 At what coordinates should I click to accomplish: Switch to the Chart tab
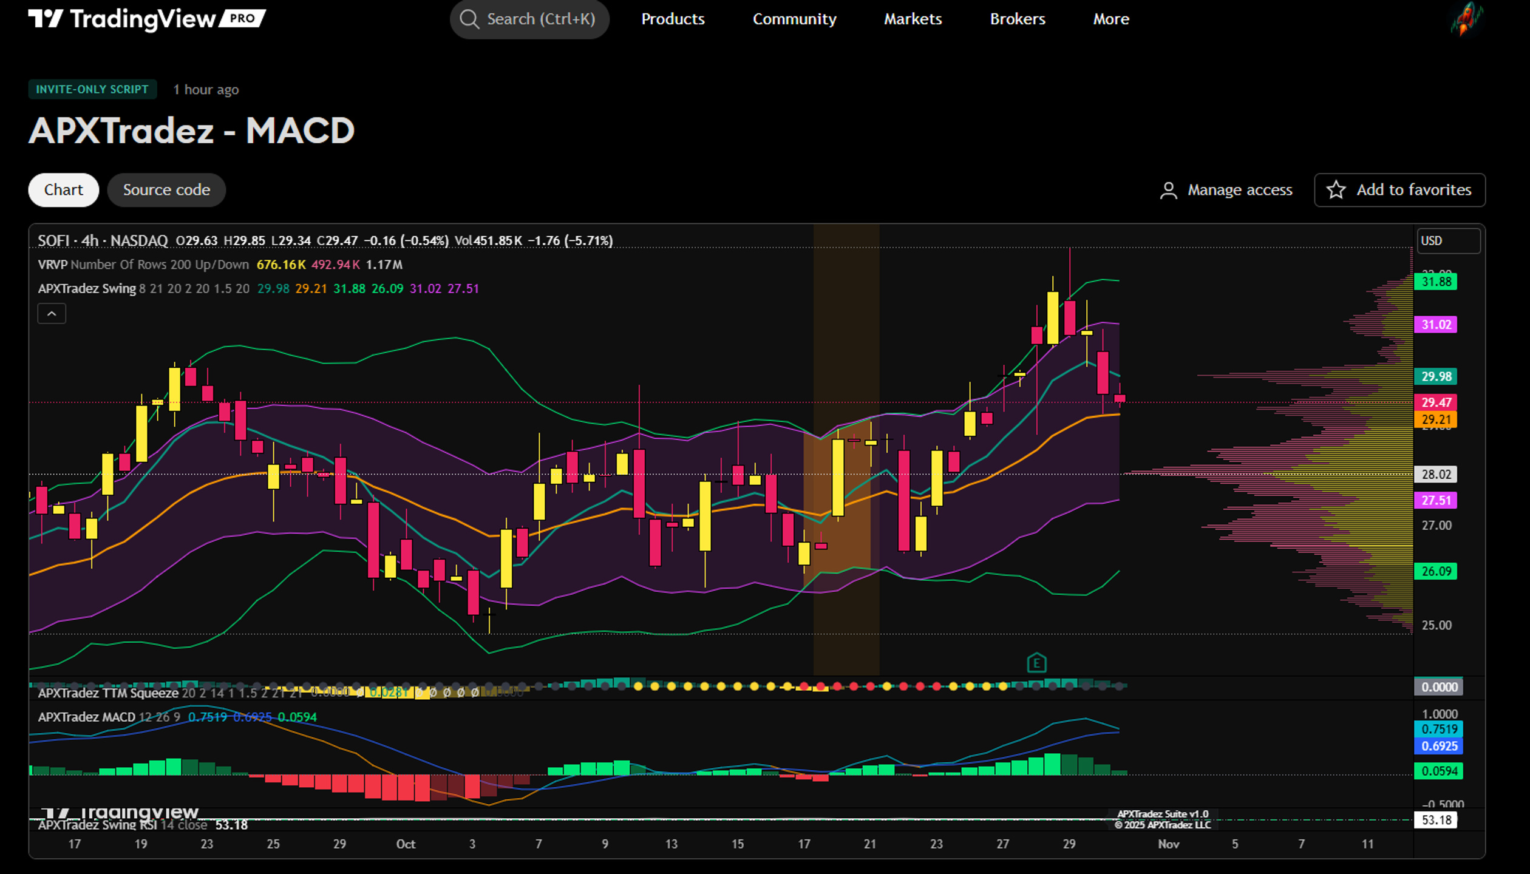64,190
